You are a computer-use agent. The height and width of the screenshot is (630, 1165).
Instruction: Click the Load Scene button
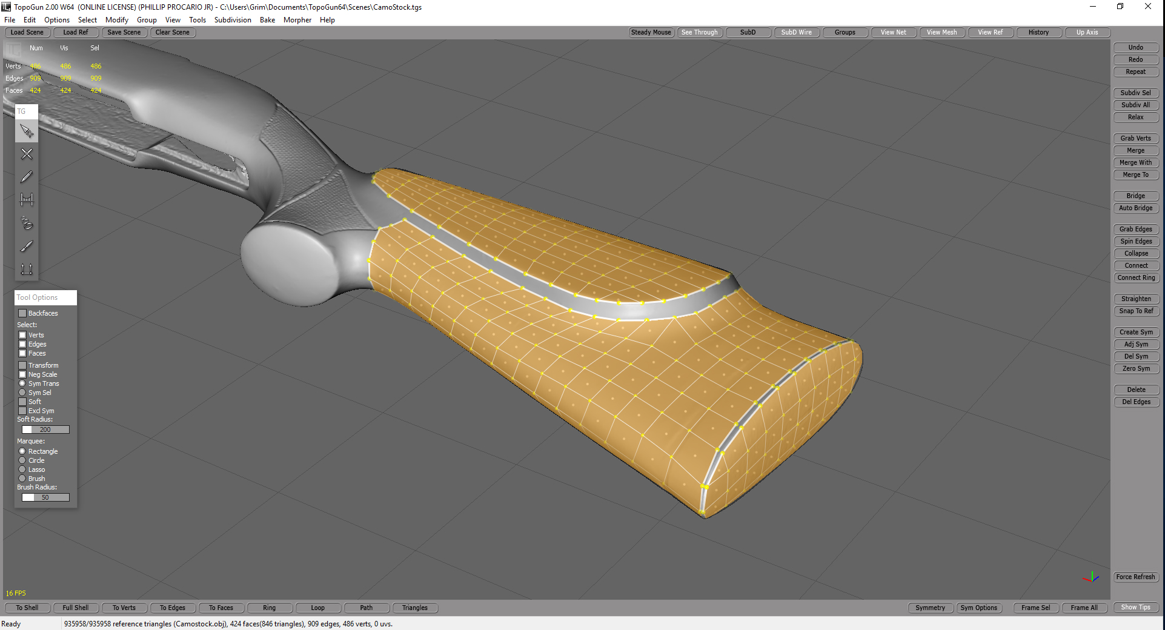pos(27,32)
